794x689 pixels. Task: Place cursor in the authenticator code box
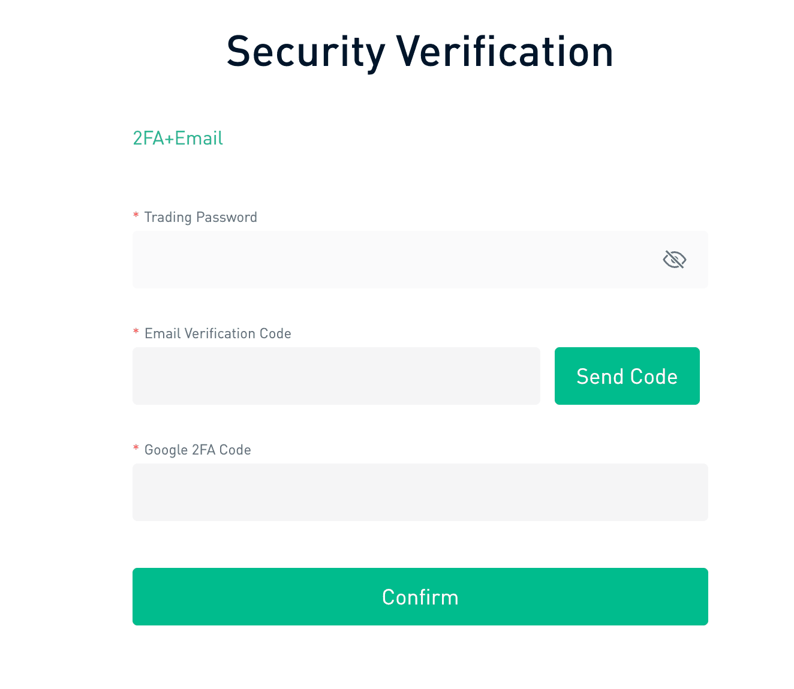(420, 492)
